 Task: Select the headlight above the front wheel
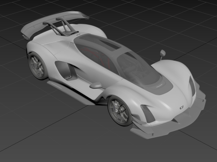148,113
